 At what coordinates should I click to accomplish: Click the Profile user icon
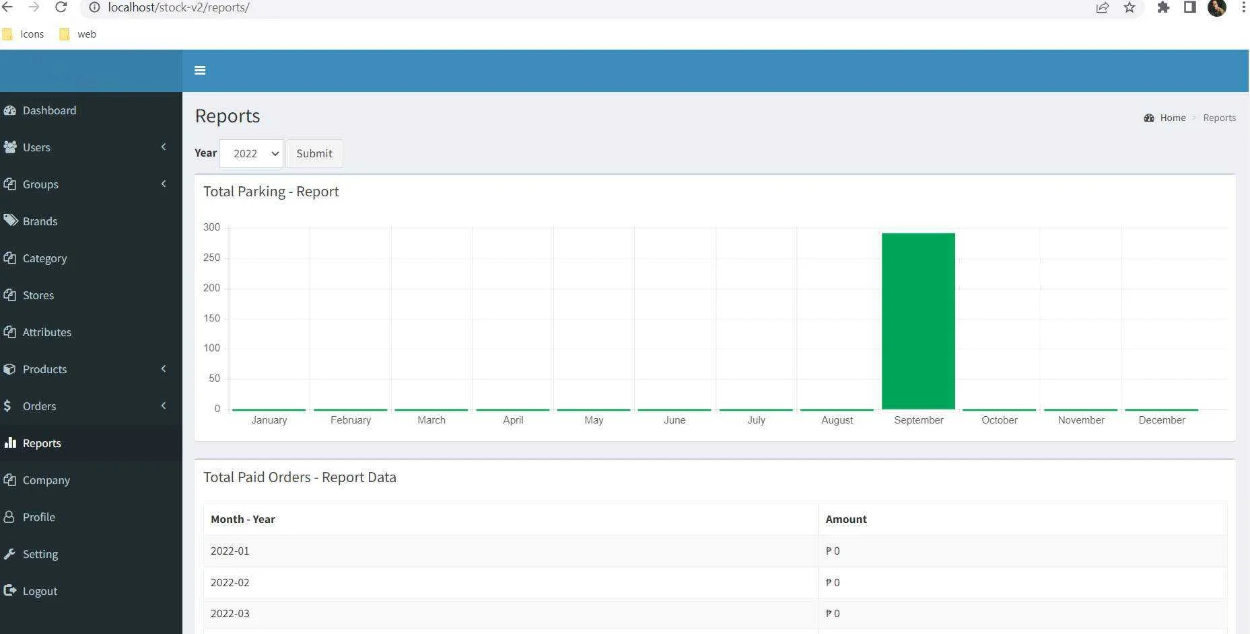pyautogui.click(x=9, y=517)
